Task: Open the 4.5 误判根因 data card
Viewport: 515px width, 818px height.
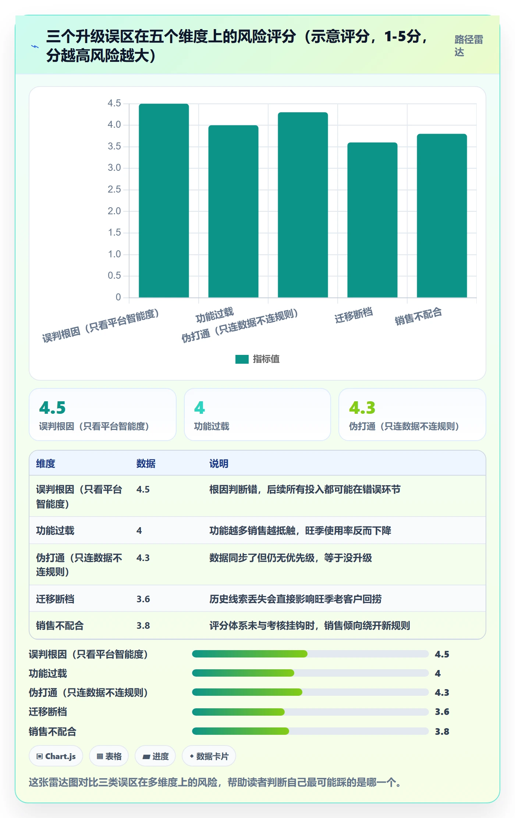Action: pyautogui.click(x=103, y=415)
